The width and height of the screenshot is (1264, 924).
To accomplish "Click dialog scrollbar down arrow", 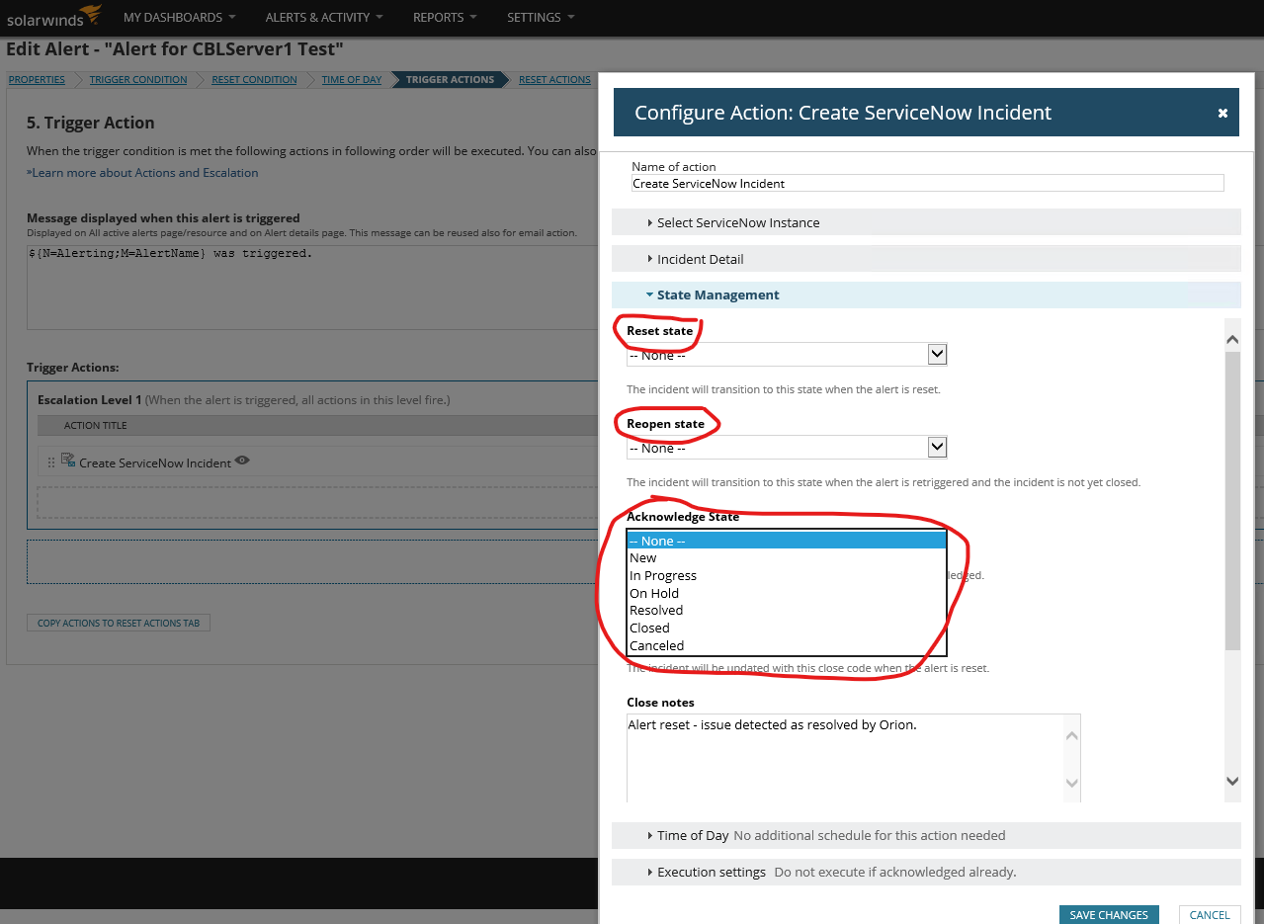I will coord(1232,781).
